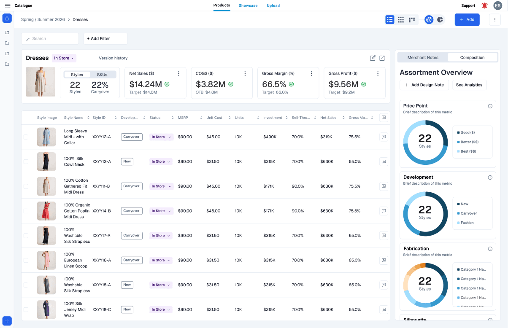This screenshot has width=508, height=328.
Task: Open the kebab menu on the Net Sales card
Action: coord(178,73)
